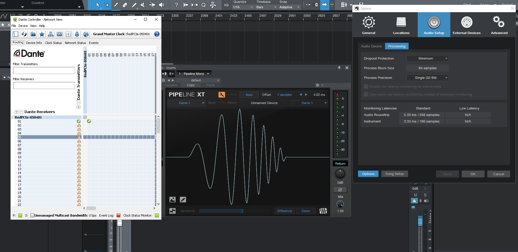The height and width of the screenshot is (252, 518).
Task: Select the Arrow tool in DAW toolbar
Action: 98,5
